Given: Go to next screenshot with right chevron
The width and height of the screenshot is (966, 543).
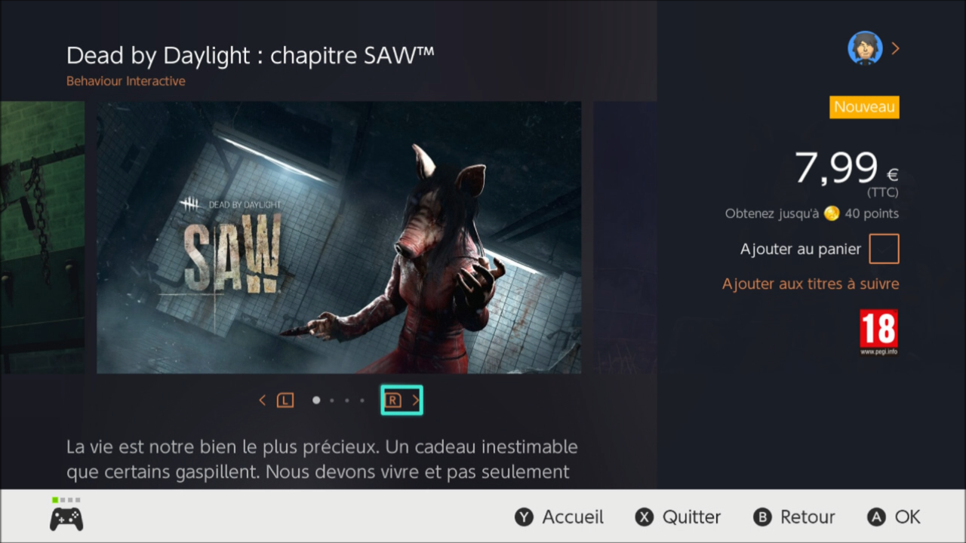Looking at the screenshot, I should point(415,400).
